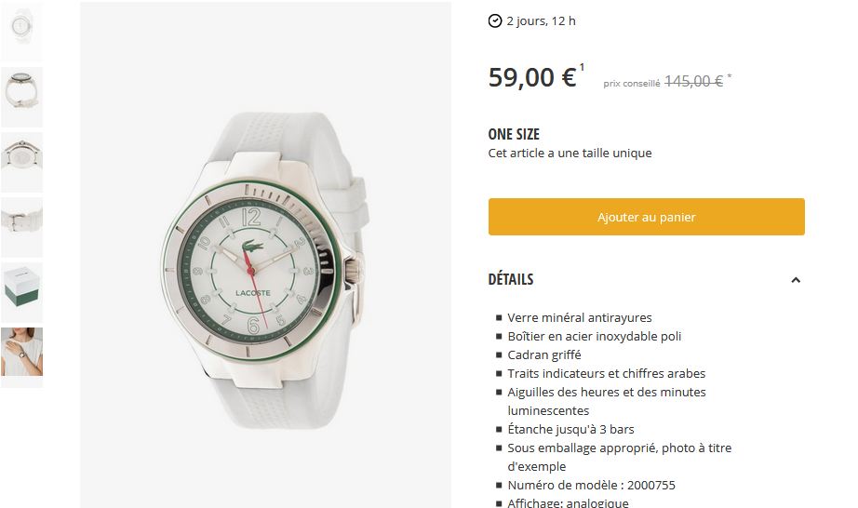The width and height of the screenshot is (858, 508).
Task: Click the Verre minéral antirayures detail
Action: point(580,317)
